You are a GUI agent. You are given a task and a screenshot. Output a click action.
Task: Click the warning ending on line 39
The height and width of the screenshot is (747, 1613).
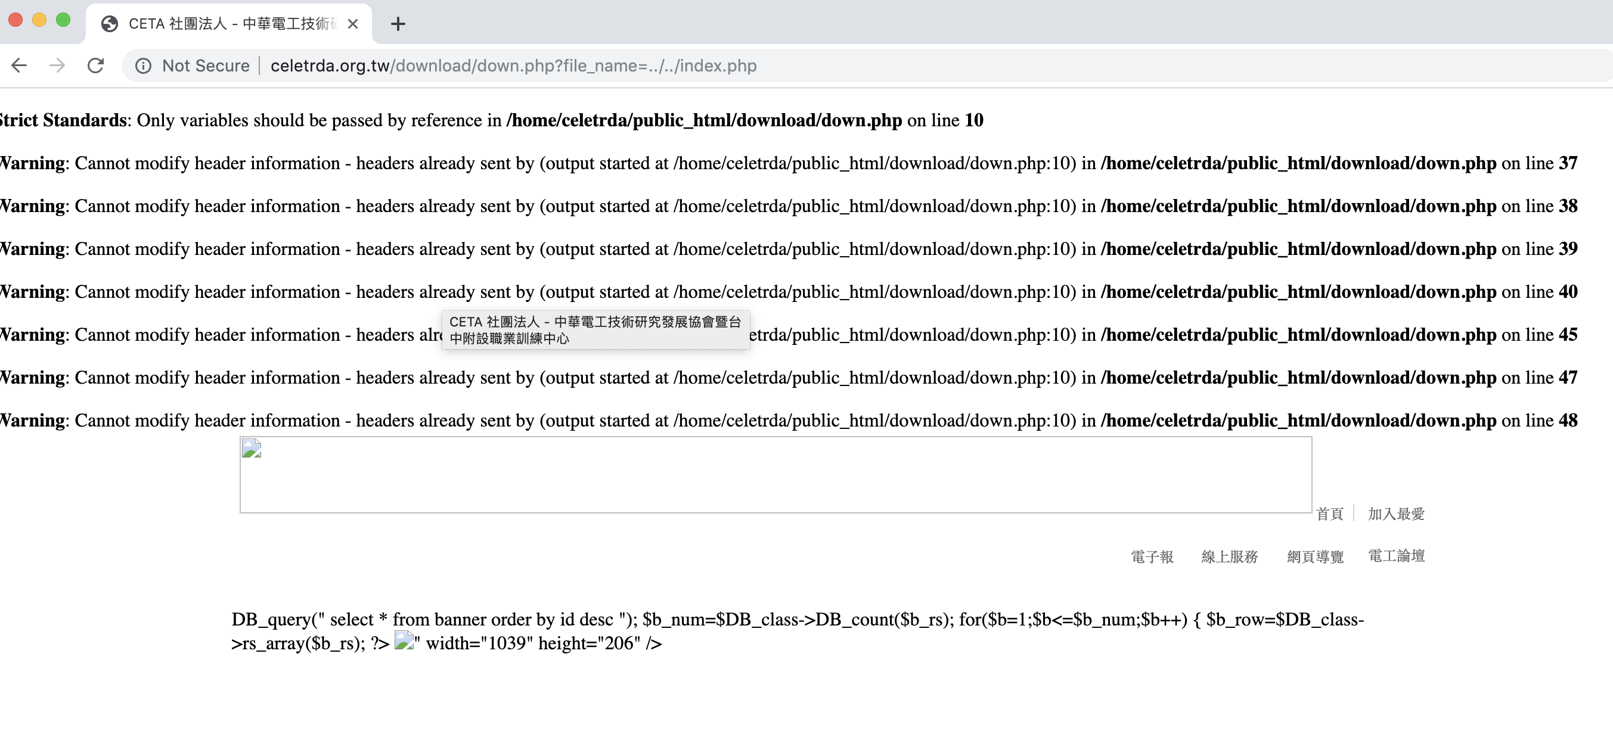pyautogui.click(x=789, y=249)
